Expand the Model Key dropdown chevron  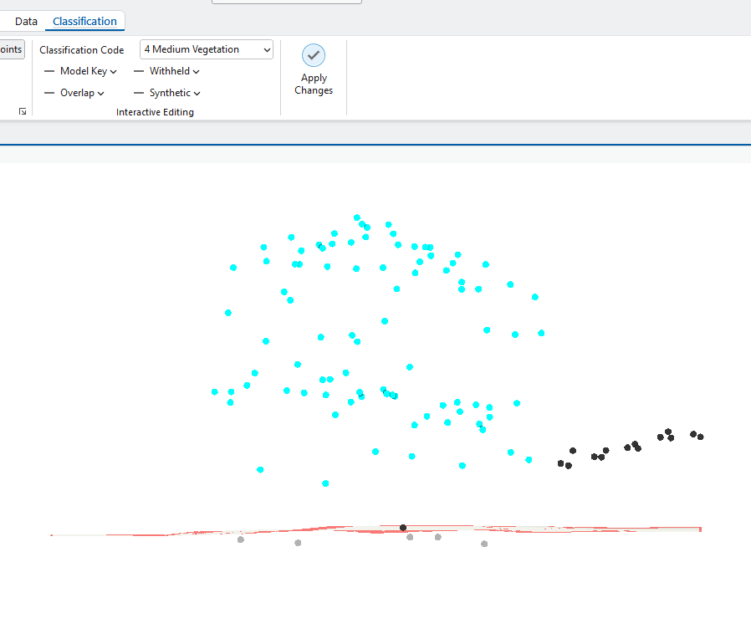[113, 71]
